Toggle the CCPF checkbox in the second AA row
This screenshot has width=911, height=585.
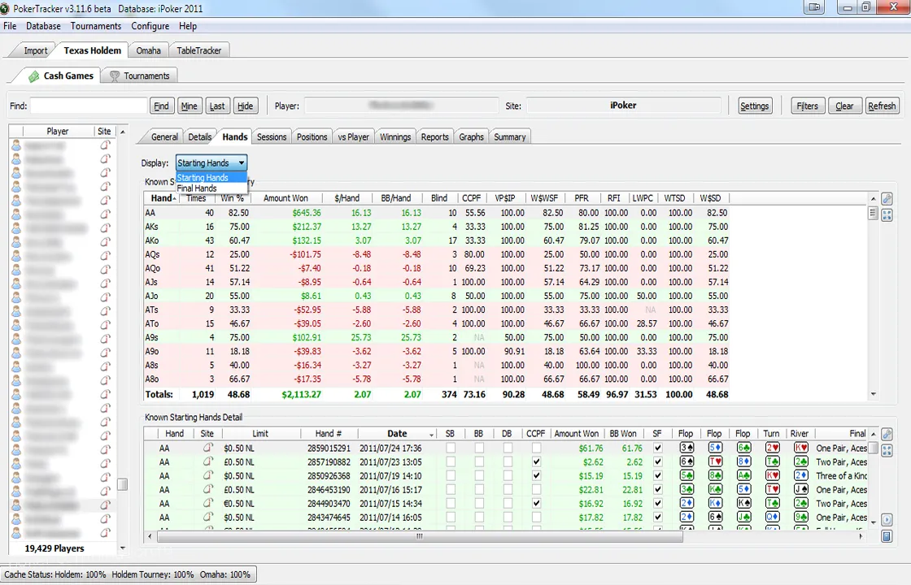tap(535, 461)
